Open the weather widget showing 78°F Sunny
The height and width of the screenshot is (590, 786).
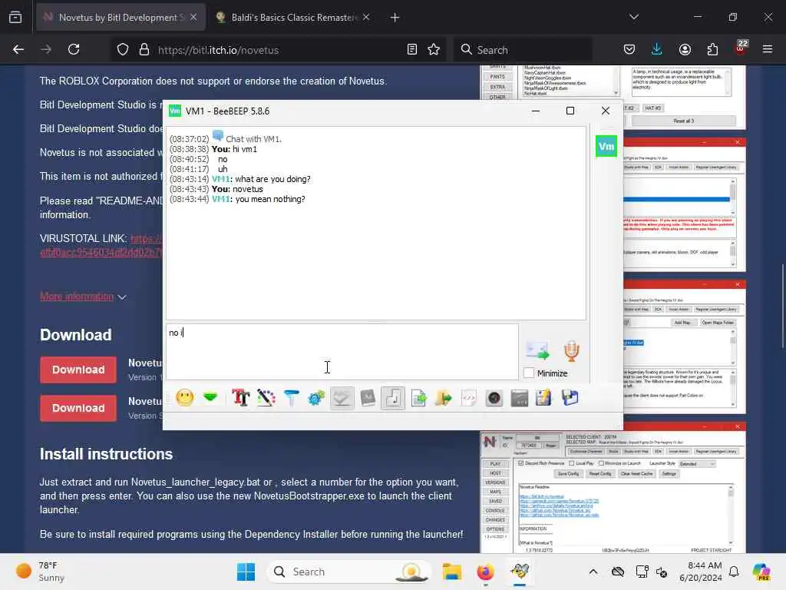[x=40, y=572]
